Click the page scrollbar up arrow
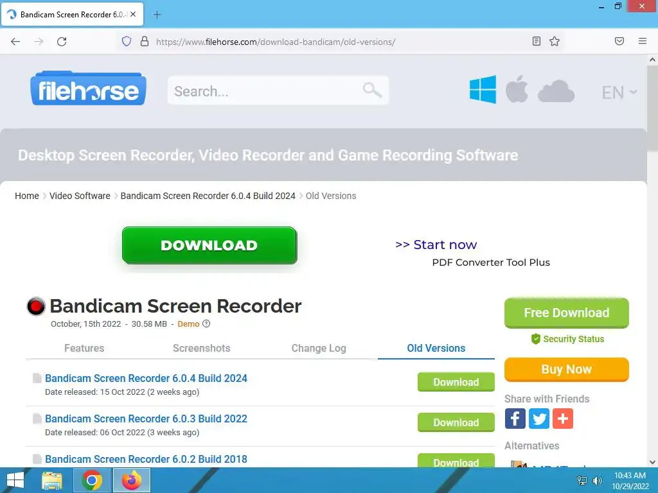This screenshot has height=493, width=658. point(652,60)
